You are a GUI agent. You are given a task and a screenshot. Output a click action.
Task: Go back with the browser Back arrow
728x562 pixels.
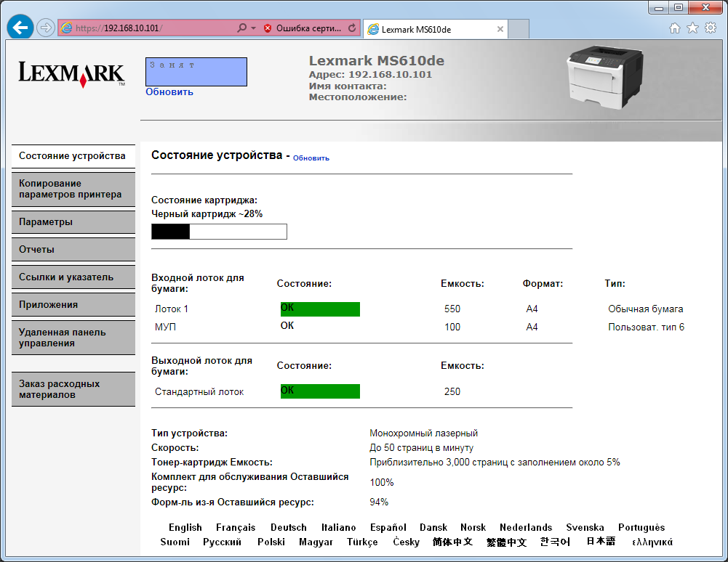pos(20,28)
